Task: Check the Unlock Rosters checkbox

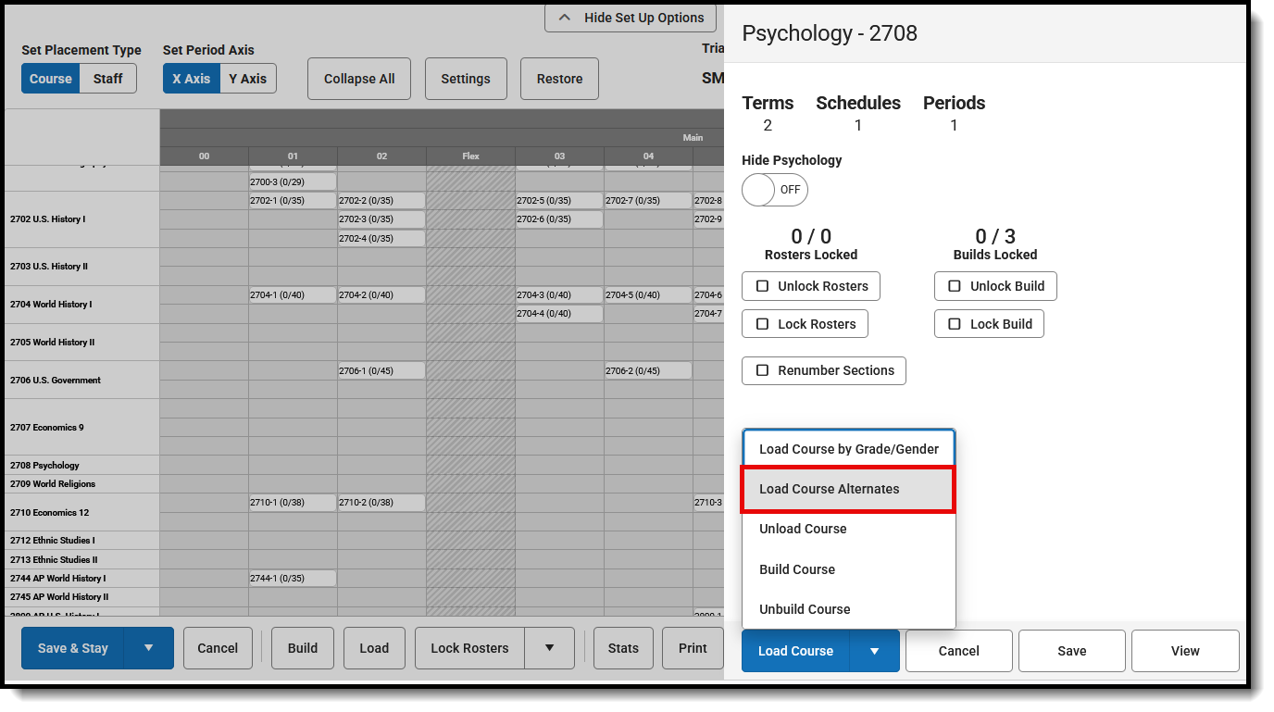Action: [x=763, y=286]
